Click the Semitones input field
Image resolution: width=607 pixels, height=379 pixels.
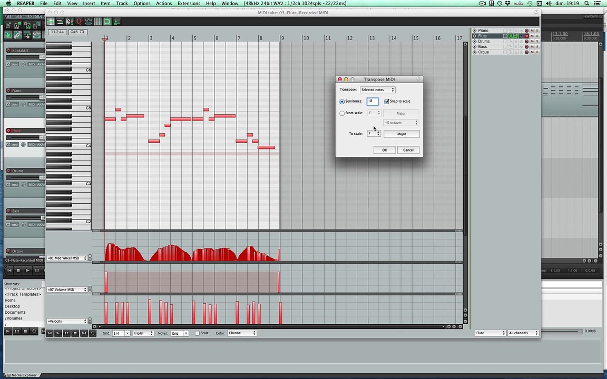(372, 101)
